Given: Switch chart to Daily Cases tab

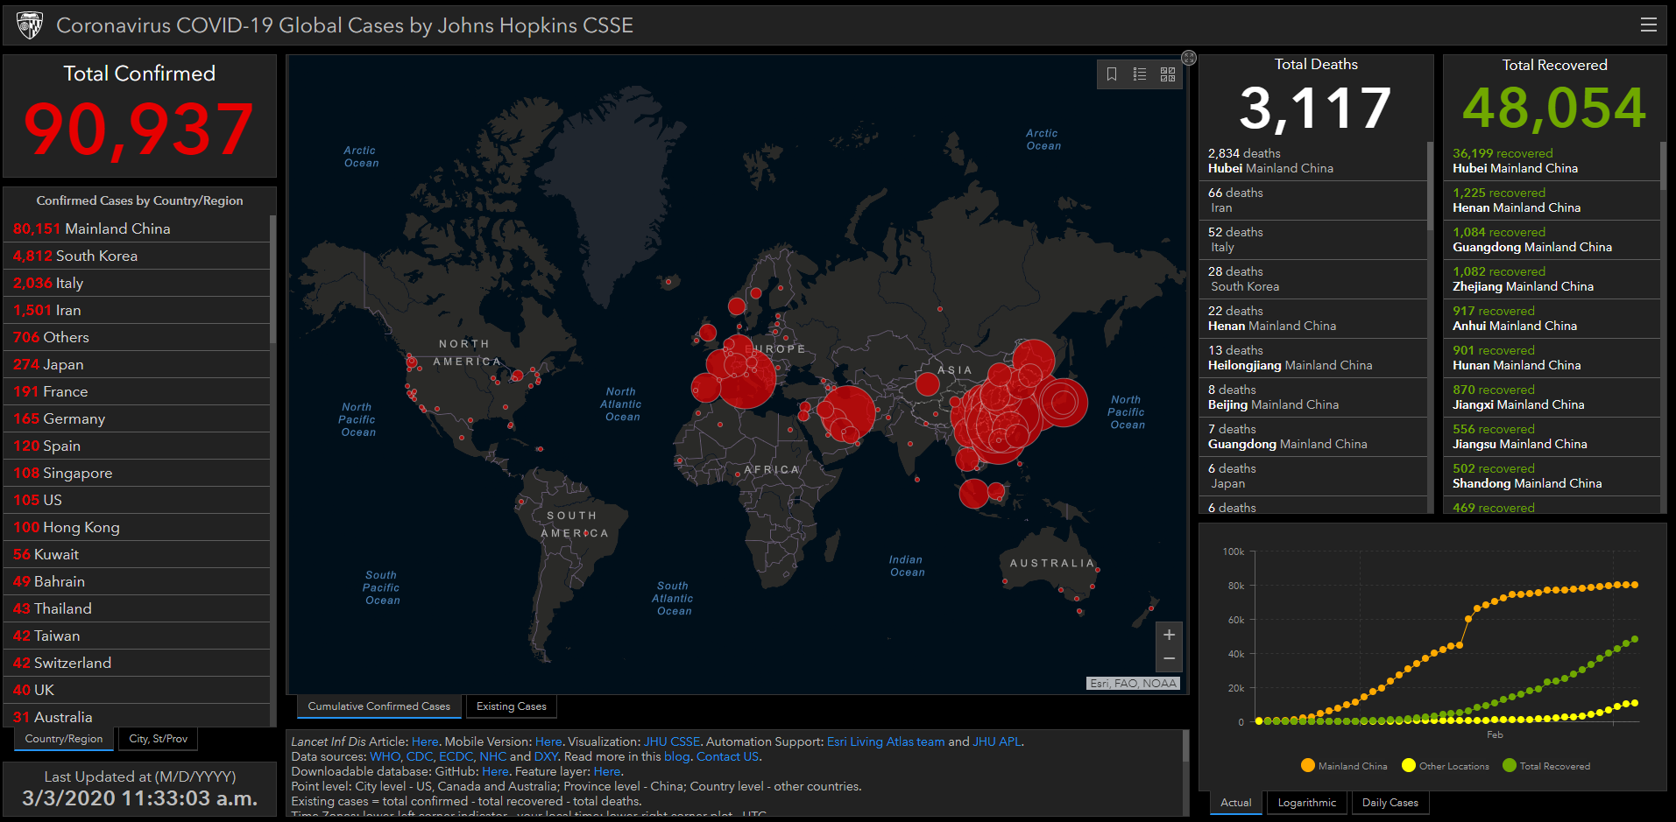Looking at the screenshot, I should click(x=1390, y=803).
